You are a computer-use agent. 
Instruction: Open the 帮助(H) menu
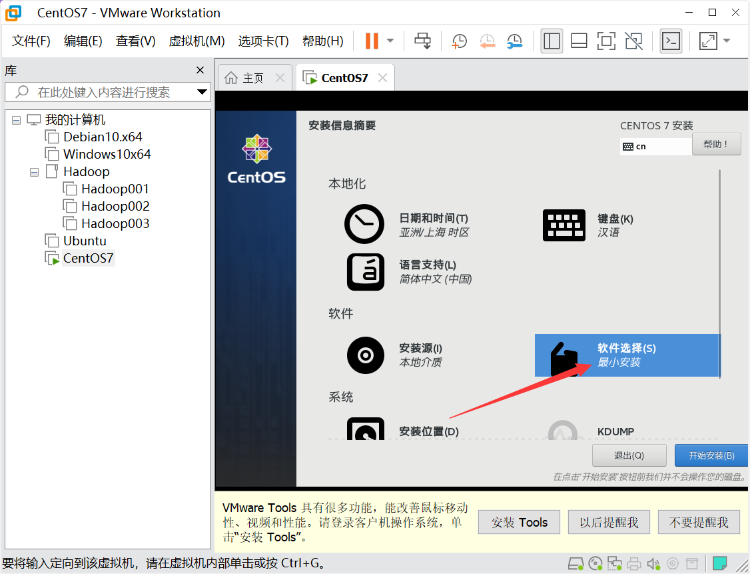(323, 41)
